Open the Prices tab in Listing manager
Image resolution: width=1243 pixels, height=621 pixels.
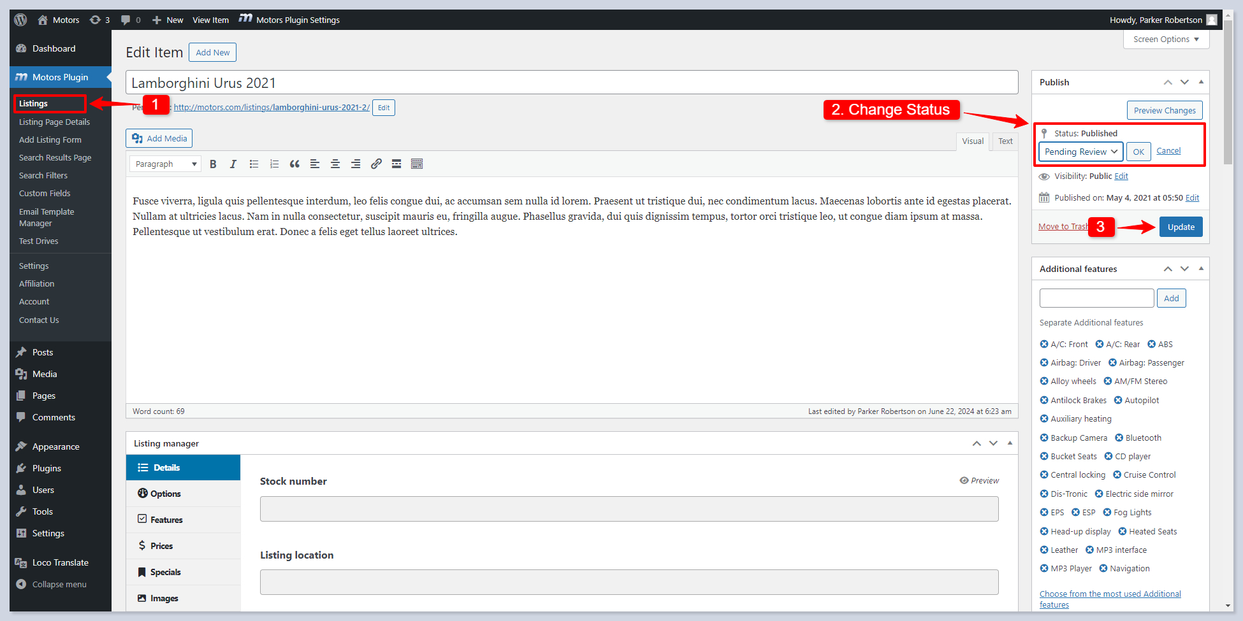tap(161, 546)
